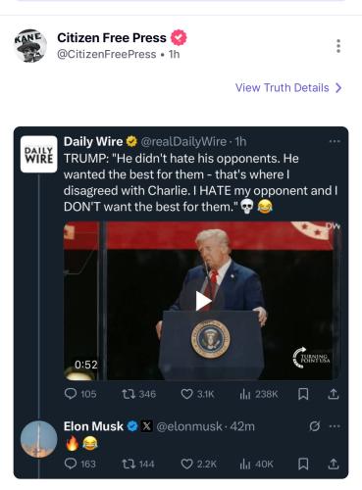Viewport: 362px width, 490px height.
Task: Bookmark the Daily Wire tweet
Action: [303, 394]
